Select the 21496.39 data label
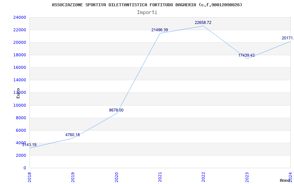 [160, 30]
